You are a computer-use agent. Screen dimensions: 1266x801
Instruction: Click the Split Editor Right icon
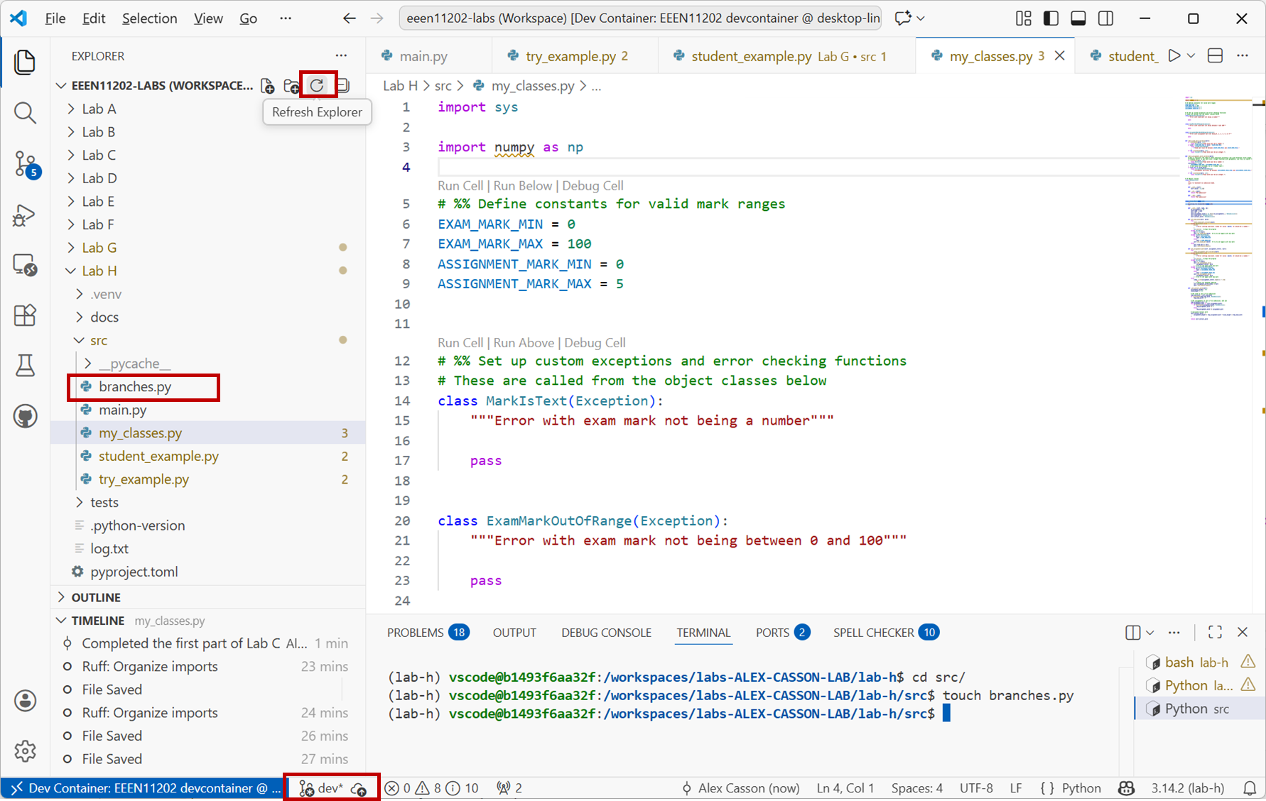pyautogui.click(x=1215, y=56)
